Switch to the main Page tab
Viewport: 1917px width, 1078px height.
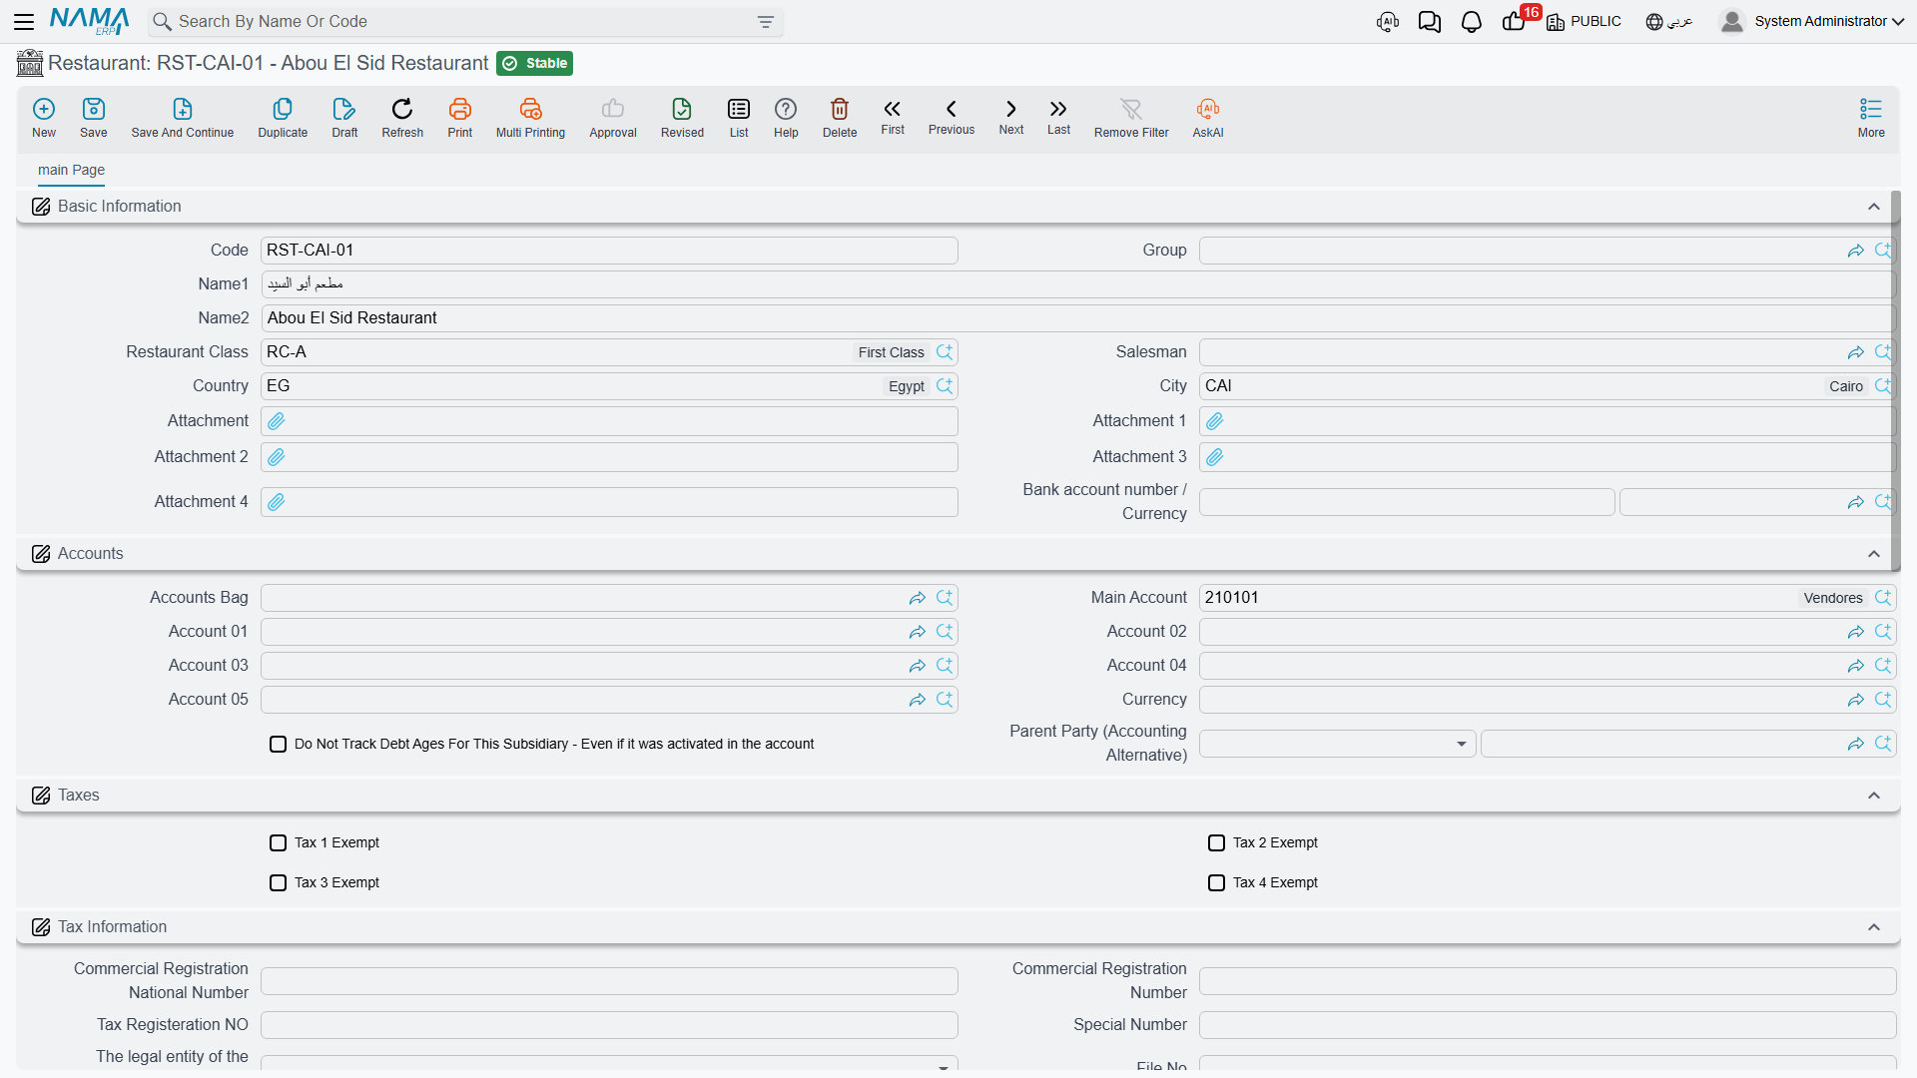click(x=71, y=170)
